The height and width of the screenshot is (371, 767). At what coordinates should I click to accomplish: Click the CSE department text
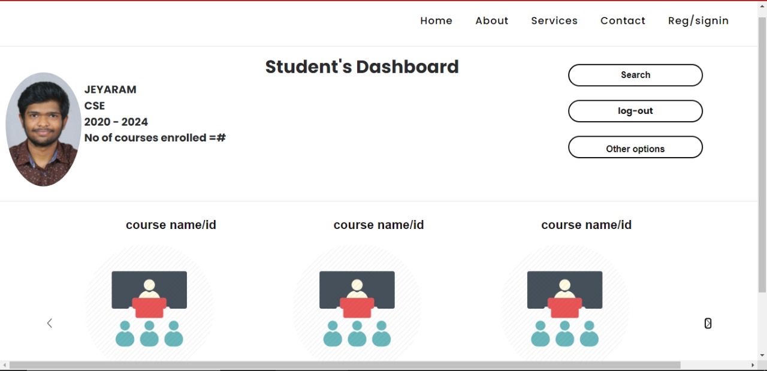point(95,105)
